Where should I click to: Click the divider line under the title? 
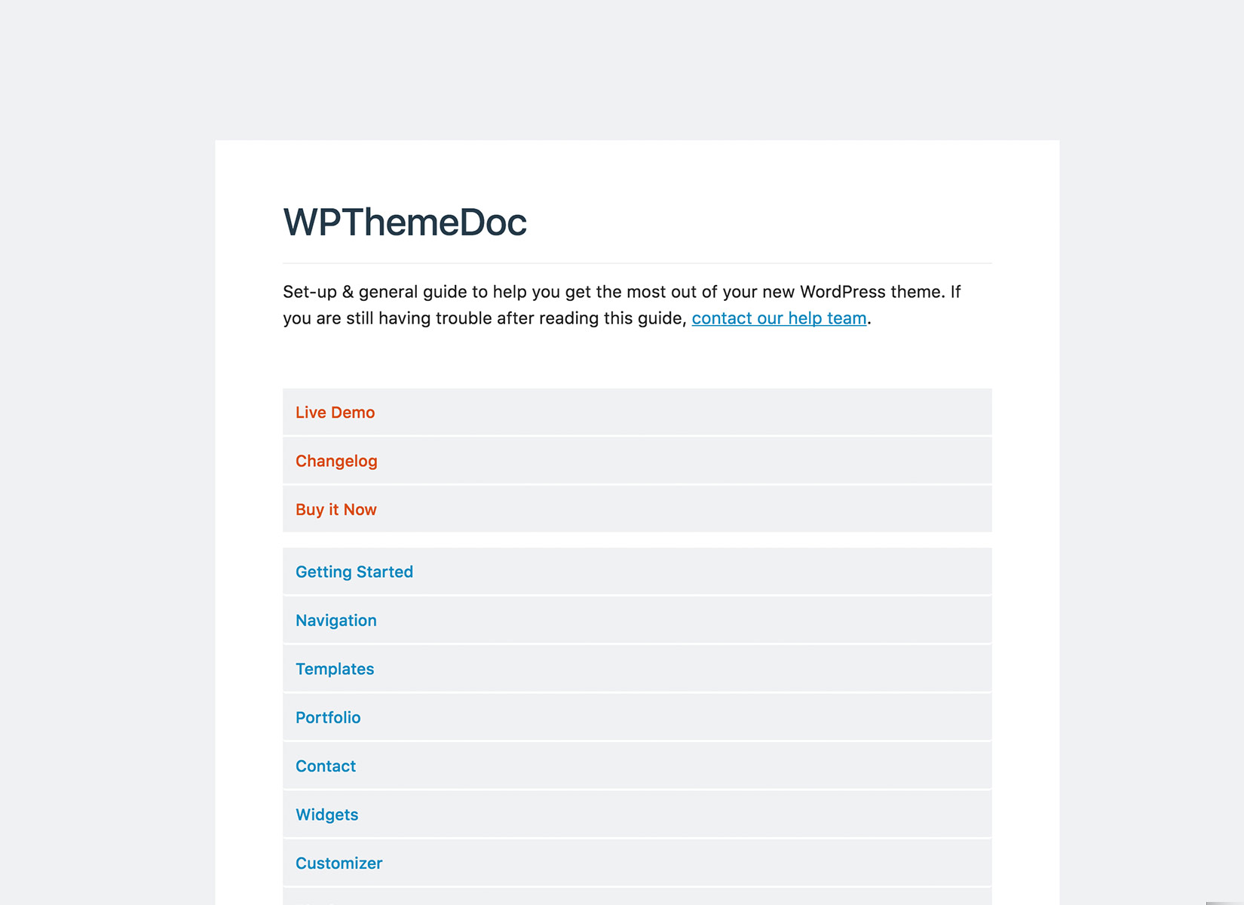point(636,263)
